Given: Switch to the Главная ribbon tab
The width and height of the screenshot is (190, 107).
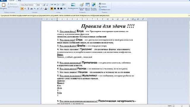Looking at the screenshot, I should tap(11, 1).
